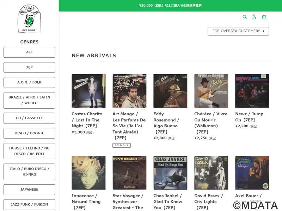Image resolution: width=282 pixels, height=211 pixels.
Task: Open Axel Bauer record cover image
Action: click(x=252, y=173)
